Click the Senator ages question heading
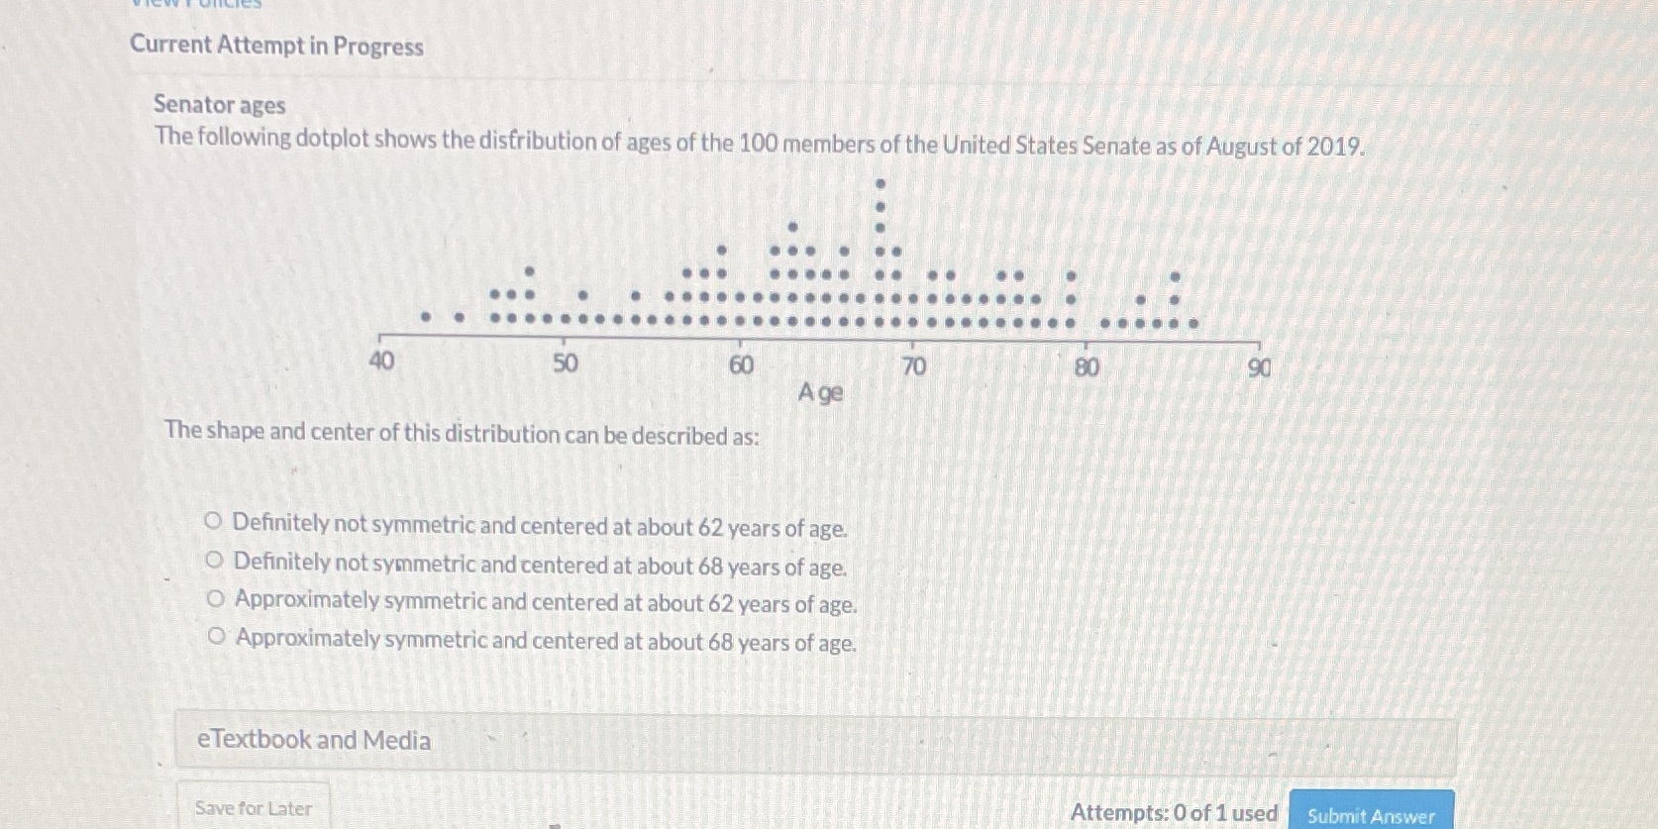 coord(219,106)
